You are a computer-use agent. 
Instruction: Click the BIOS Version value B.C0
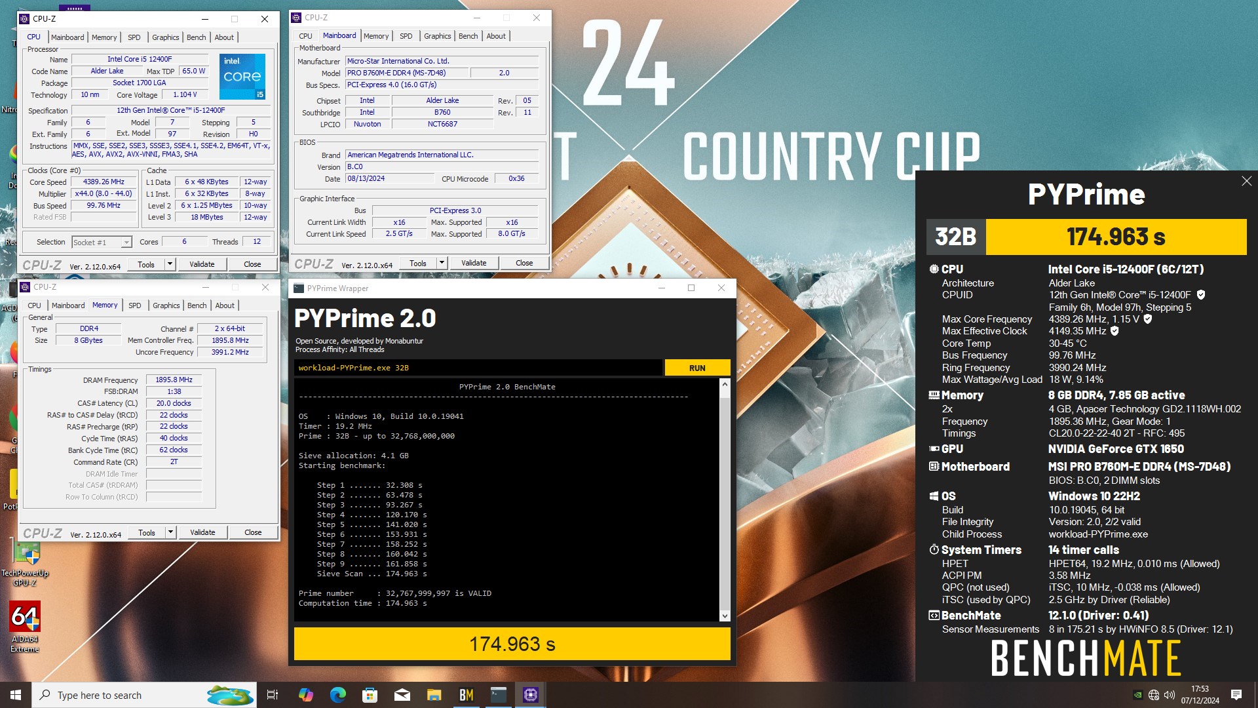(442, 167)
